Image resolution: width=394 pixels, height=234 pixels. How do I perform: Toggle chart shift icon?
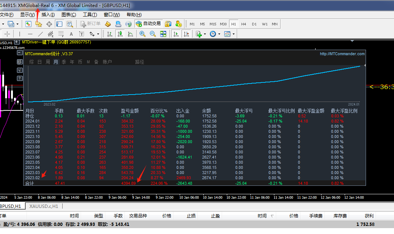(186, 34)
